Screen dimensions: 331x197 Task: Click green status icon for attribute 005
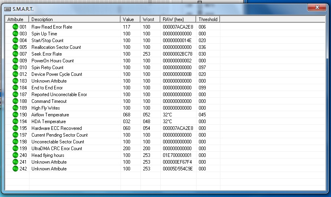[x=16, y=47]
